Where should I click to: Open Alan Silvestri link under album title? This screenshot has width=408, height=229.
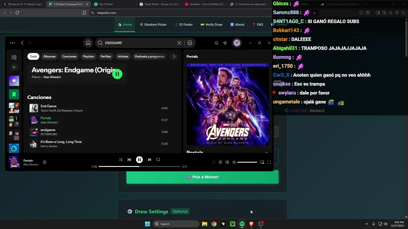[52, 77]
